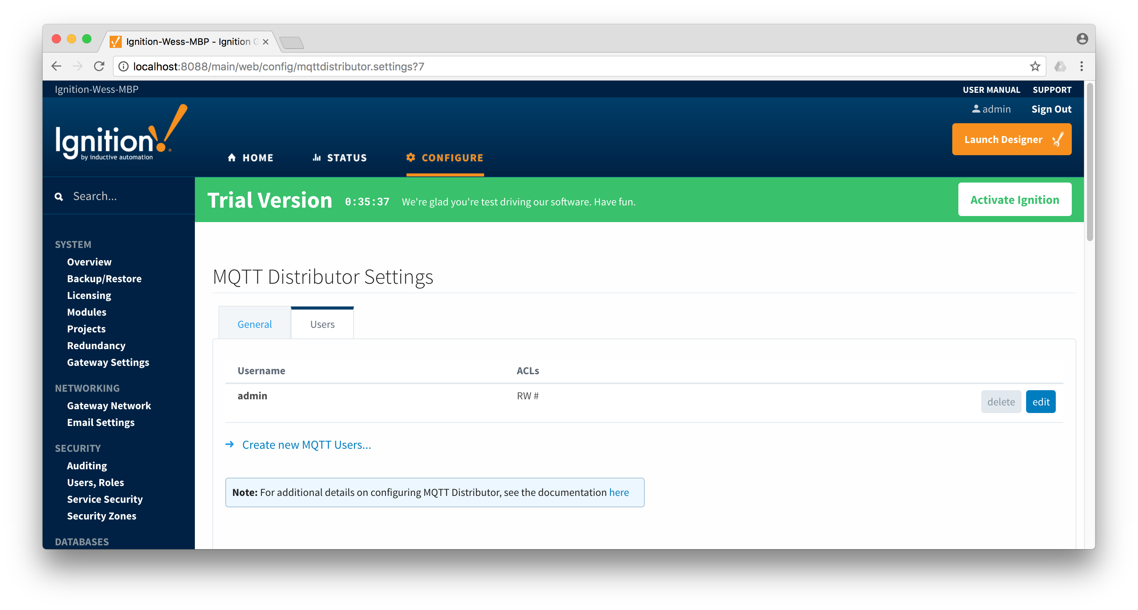This screenshot has width=1138, height=610.
Task: Click the MQTT Distributor Settings heading
Action: pos(323,277)
